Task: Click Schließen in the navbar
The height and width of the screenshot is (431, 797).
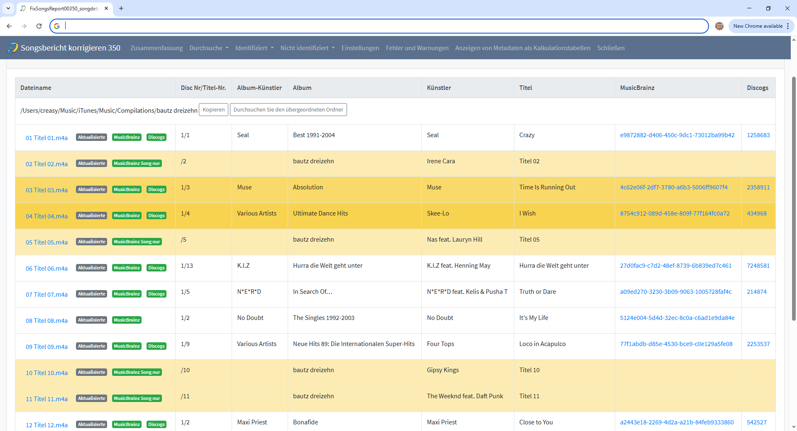Action: click(x=611, y=48)
